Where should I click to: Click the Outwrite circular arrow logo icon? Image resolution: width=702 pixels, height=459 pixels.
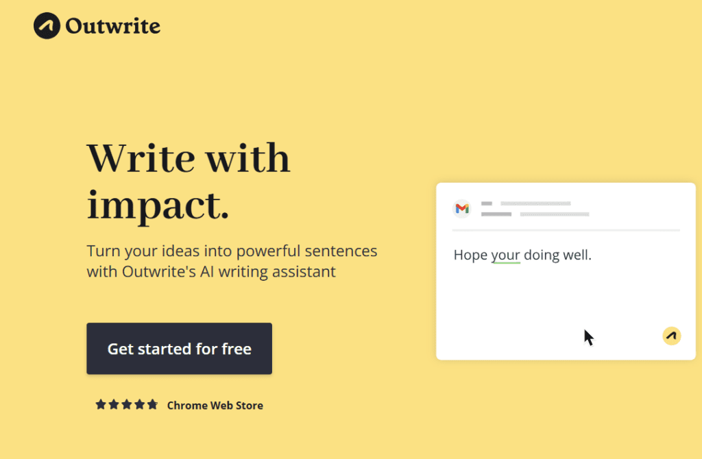coord(47,25)
